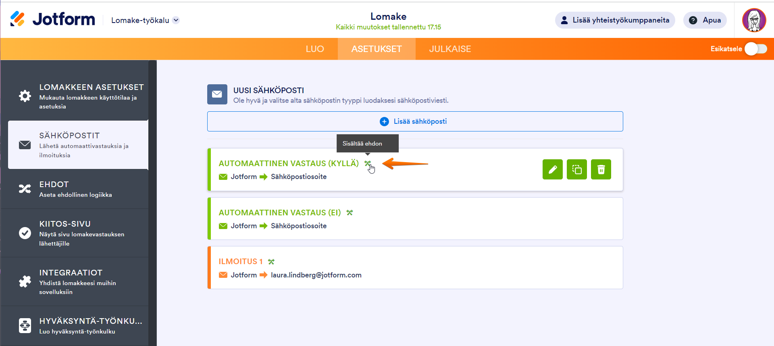Delete email with the trash icon
This screenshot has width=774, height=346.
601,169
